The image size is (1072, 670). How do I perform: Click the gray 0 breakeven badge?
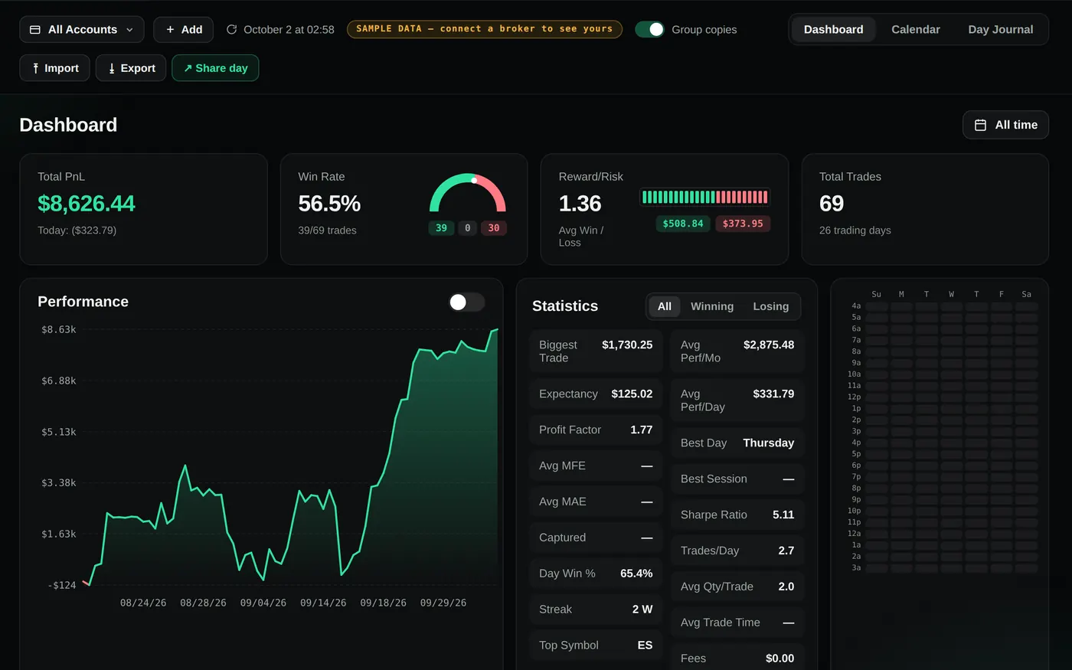467,228
